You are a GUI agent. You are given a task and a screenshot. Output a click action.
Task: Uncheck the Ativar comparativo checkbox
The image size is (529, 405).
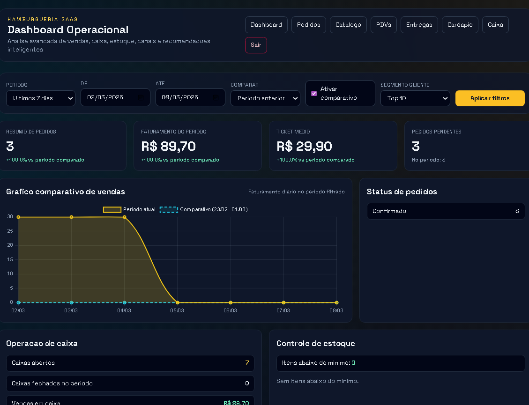point(313,93)
